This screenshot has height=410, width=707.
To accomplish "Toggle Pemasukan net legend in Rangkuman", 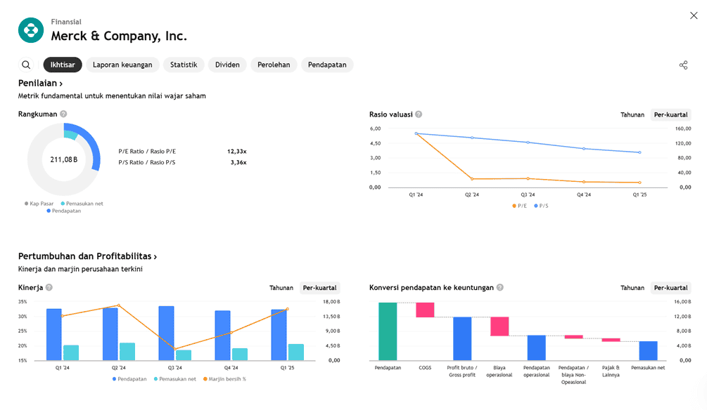I will [x=82, y=204].
